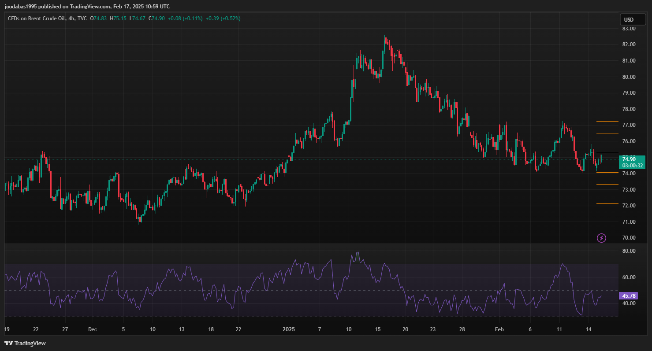The width and height of the screenshot is (652, 351).
Task: Click the 80.00 price axis label
Action: click(x=629, y=77)
